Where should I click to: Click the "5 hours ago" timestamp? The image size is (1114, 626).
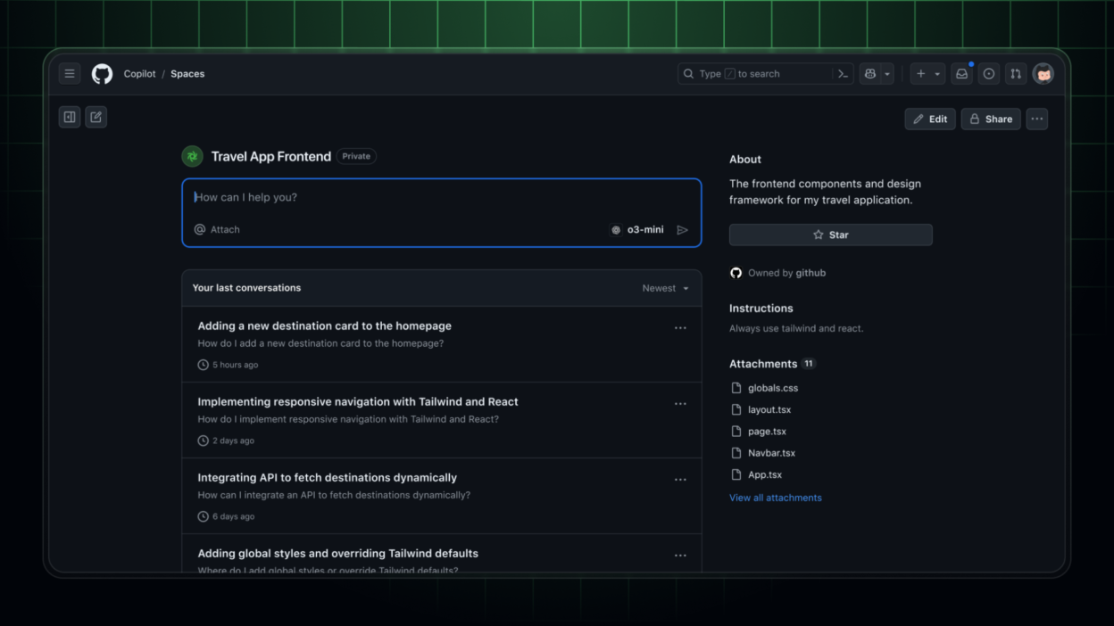236,365
